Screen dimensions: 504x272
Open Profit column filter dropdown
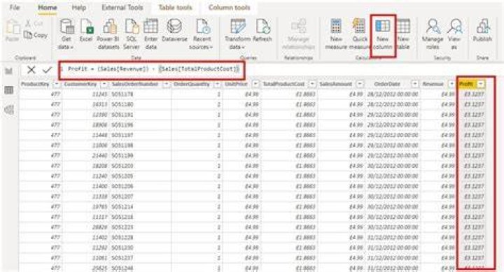click(x=480, y=84)
